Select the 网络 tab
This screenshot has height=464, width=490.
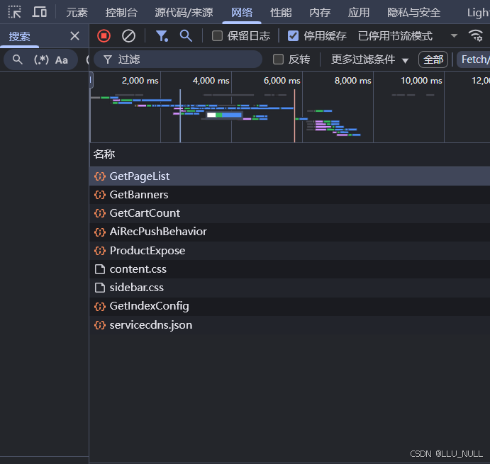tap(242, 13)
